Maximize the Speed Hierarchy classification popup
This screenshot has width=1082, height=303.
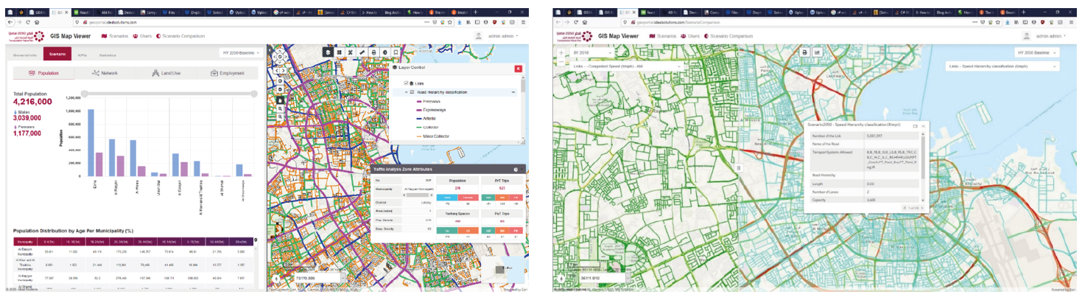(x=916, y=126)
